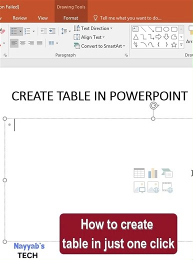Toggle Center paragraph alignment

[22, 43]
